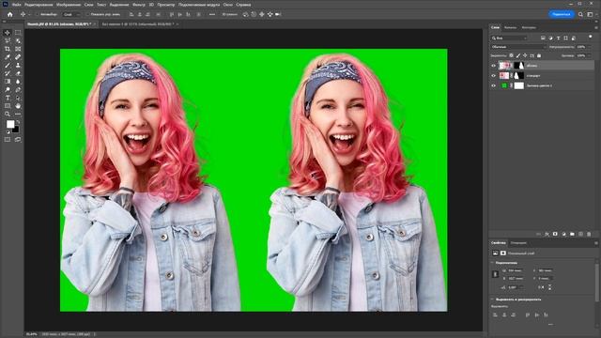Open the layer opacity slider dropdown arrow
The width and height of the screenshot is (601, 338).
[591, 47]
